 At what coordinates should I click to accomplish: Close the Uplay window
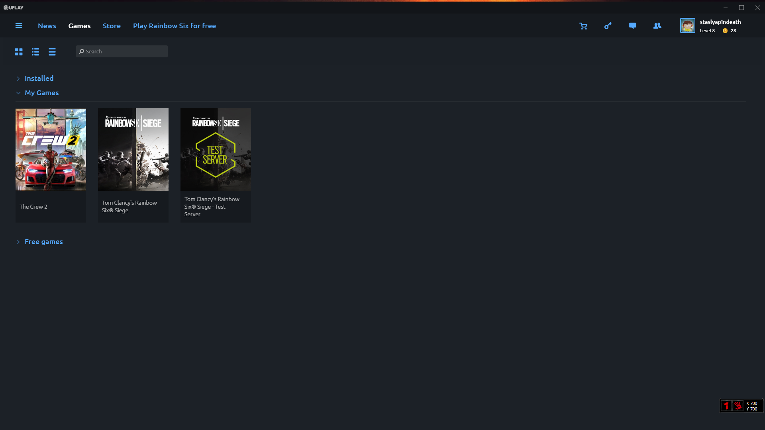point(757,8)
